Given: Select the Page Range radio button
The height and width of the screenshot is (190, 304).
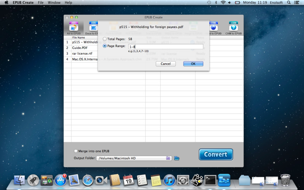Looking at the screenshot, I should [x=105, y=46].
